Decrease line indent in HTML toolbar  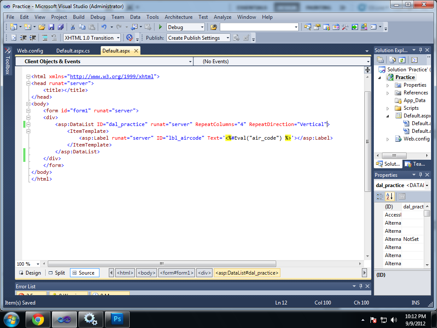click(x=23, y=38)
